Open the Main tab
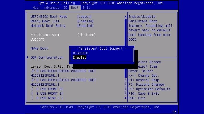This screenshot has height=114, width=204. coord(36,8)
